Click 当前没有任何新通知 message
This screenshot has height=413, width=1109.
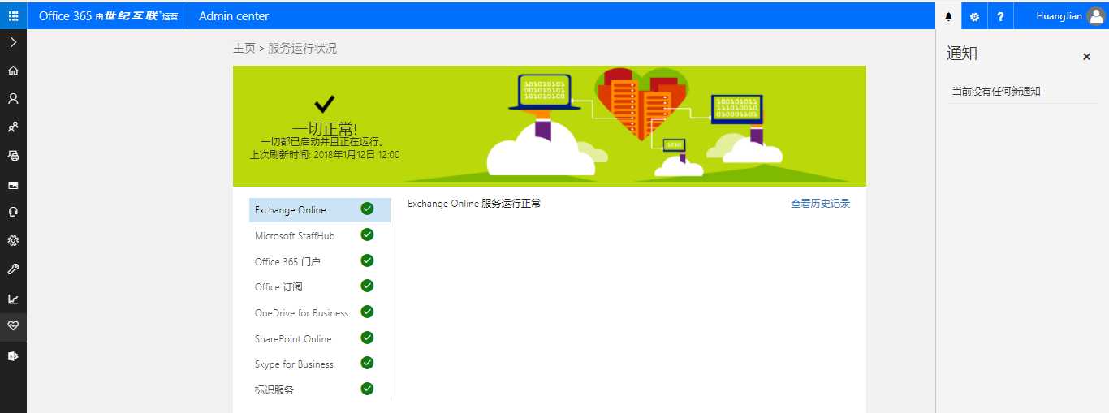pyautogui.click(x=996, y=92)
